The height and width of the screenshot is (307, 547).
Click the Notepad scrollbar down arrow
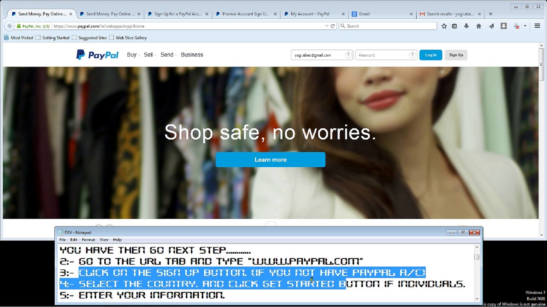point(476,298)
